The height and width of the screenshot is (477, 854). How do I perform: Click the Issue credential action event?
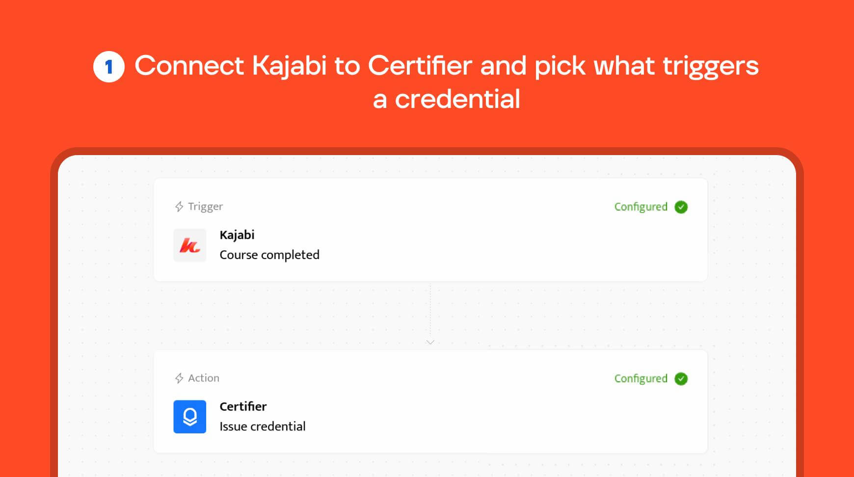click(263, 426)
